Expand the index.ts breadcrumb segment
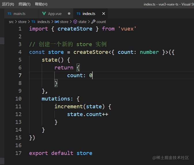This screenshot has width=194, height=165. (43, 22)
